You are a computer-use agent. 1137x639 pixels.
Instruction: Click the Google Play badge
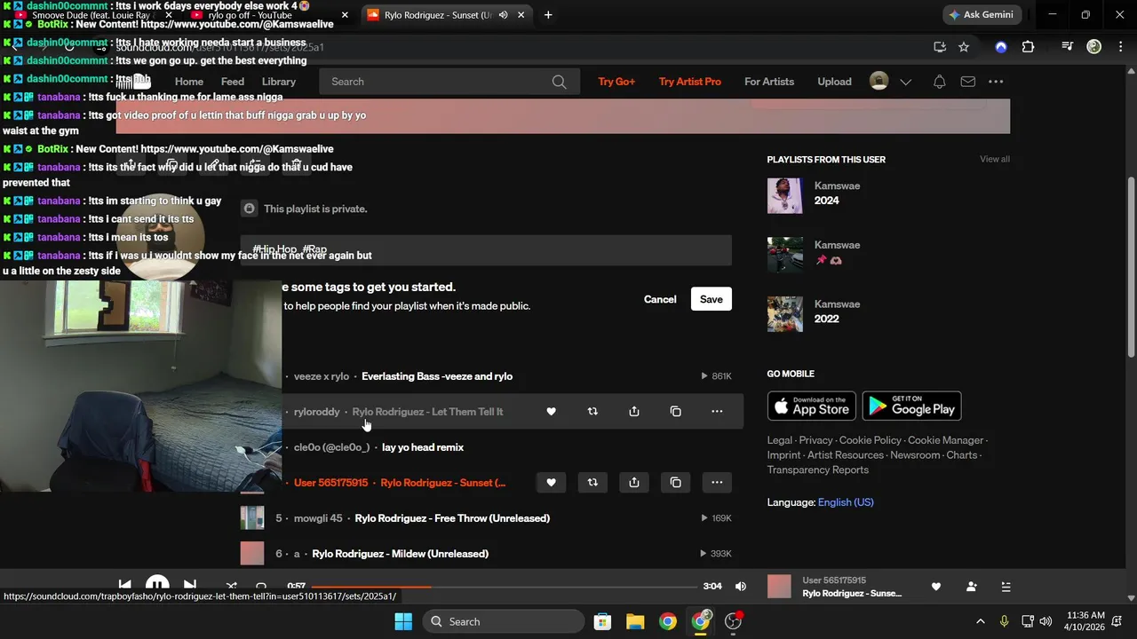[x=912, y=406]
